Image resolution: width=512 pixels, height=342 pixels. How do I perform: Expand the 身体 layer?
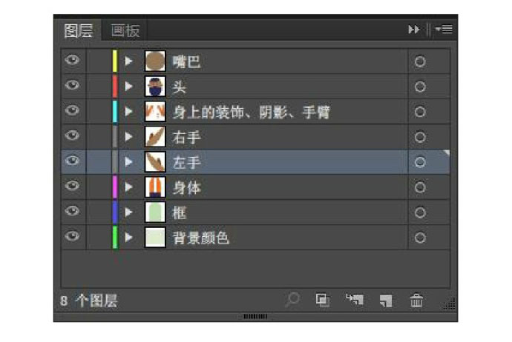[128, 187]
